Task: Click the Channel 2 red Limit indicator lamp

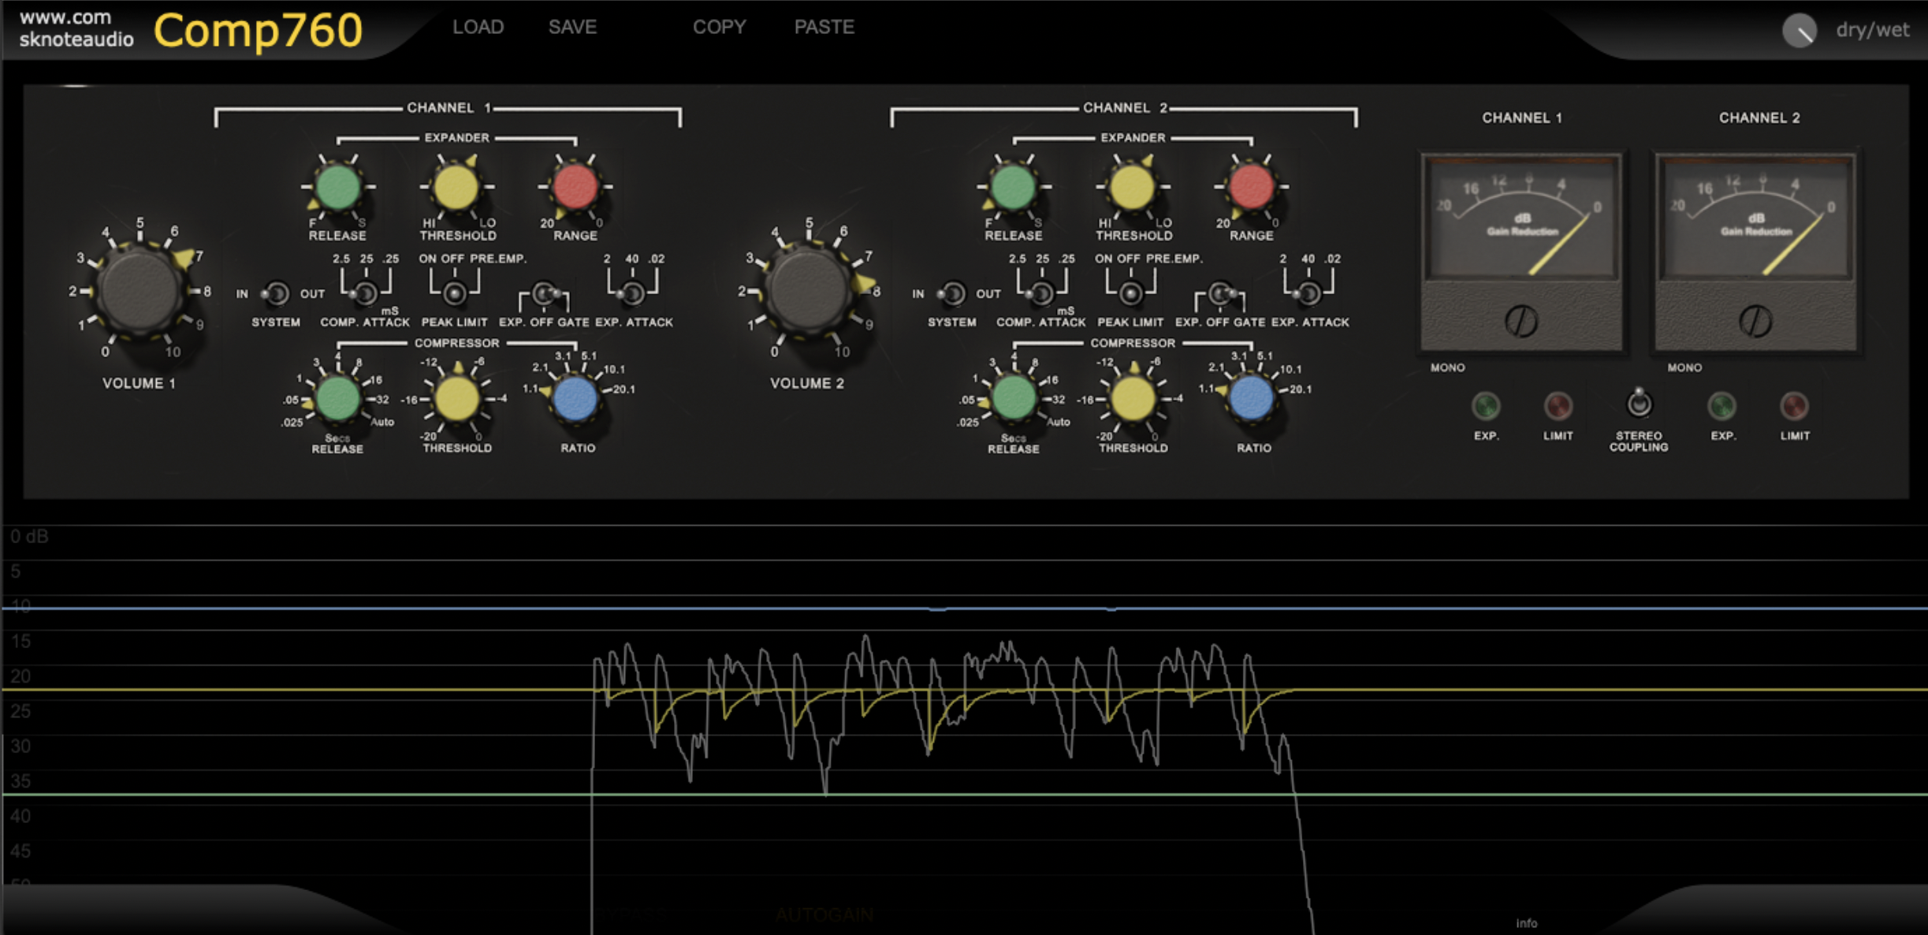Action: [x=1794, y=406]
